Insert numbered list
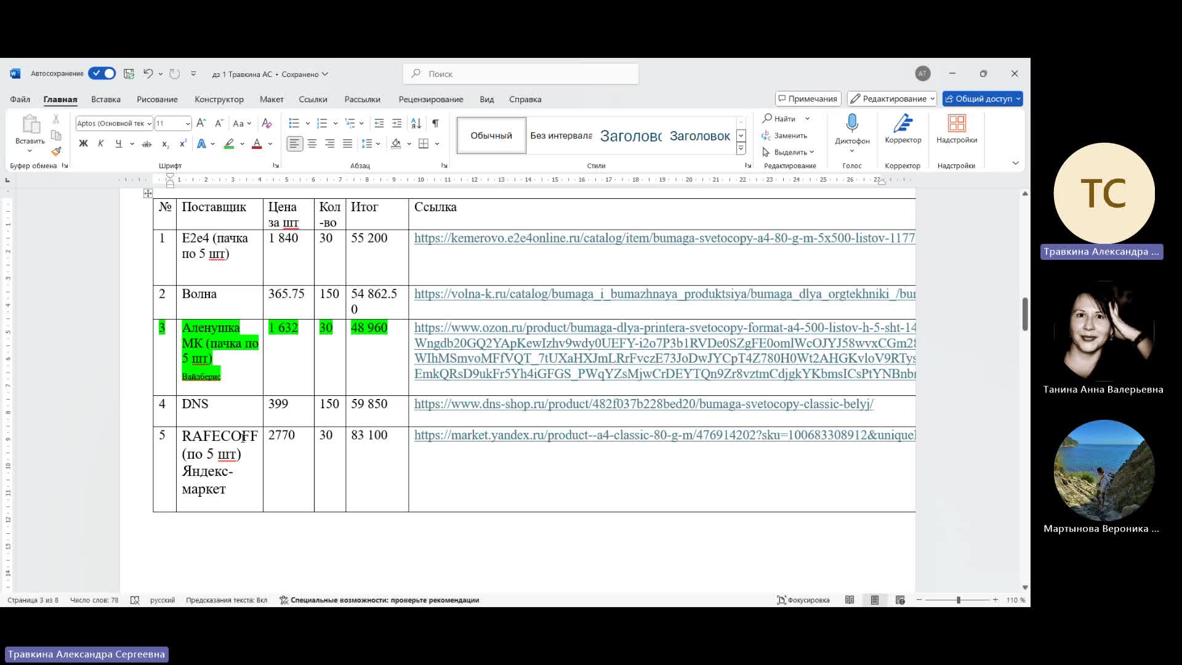This screenshot has width=1182, height=665. click(x=321, y=123)
